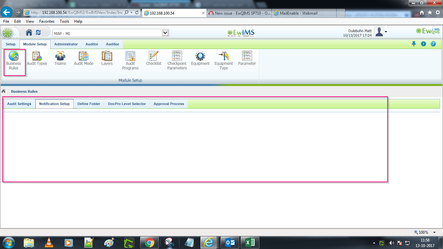
Task: Open the Approval Process tab
Action: (169, 104)
